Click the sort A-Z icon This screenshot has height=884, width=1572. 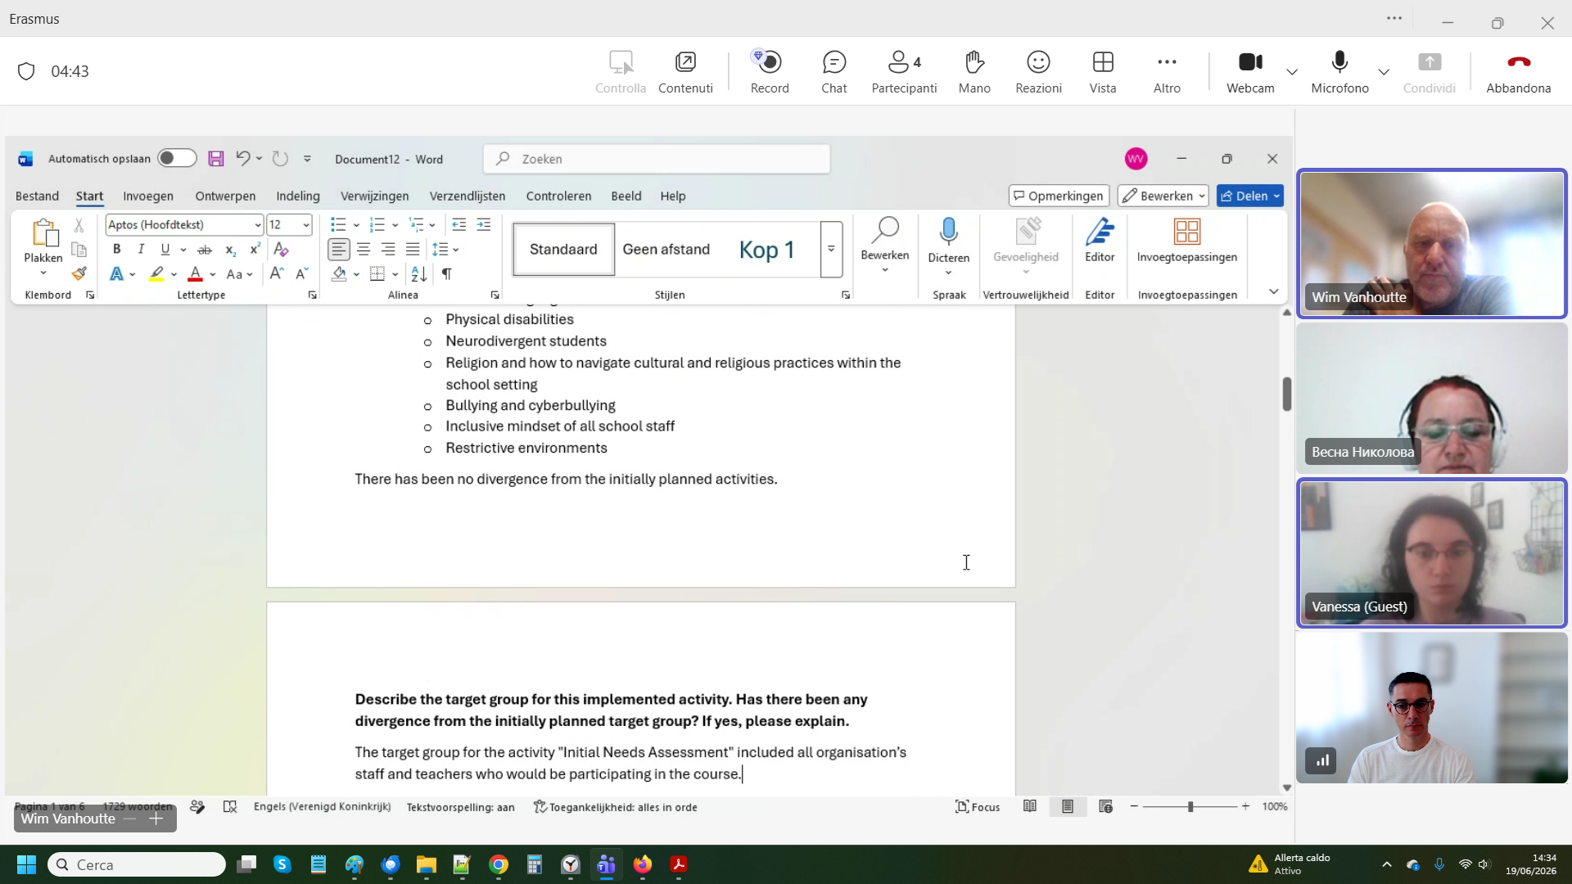[419, 273]
